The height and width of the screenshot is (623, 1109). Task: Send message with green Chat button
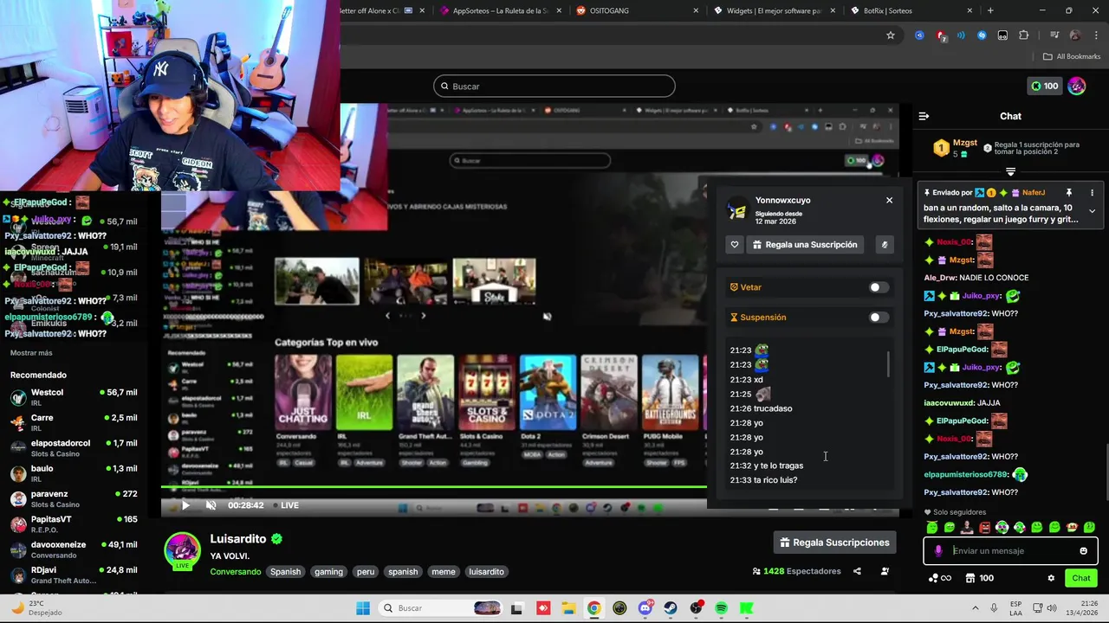click(x=1081, y=578)
